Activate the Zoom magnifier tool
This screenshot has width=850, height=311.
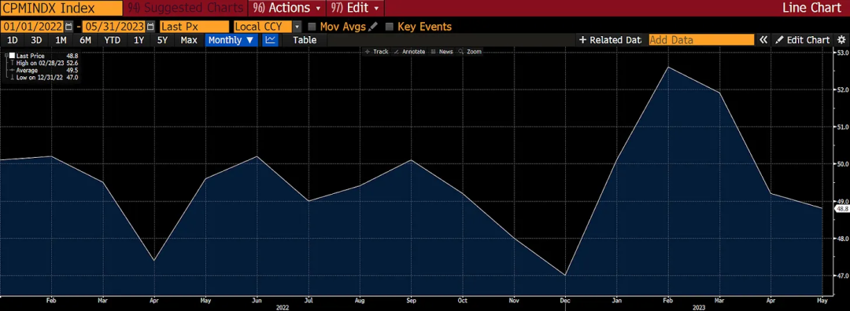(x=470, y=52)
